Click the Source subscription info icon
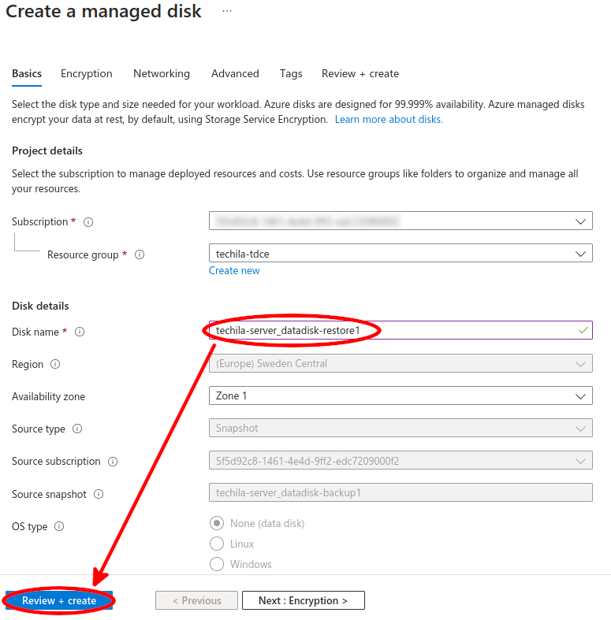 click(113, 462)
